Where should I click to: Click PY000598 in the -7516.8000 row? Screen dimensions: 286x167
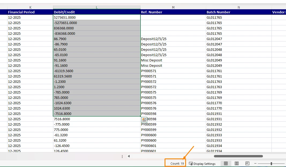pos(149,114)
